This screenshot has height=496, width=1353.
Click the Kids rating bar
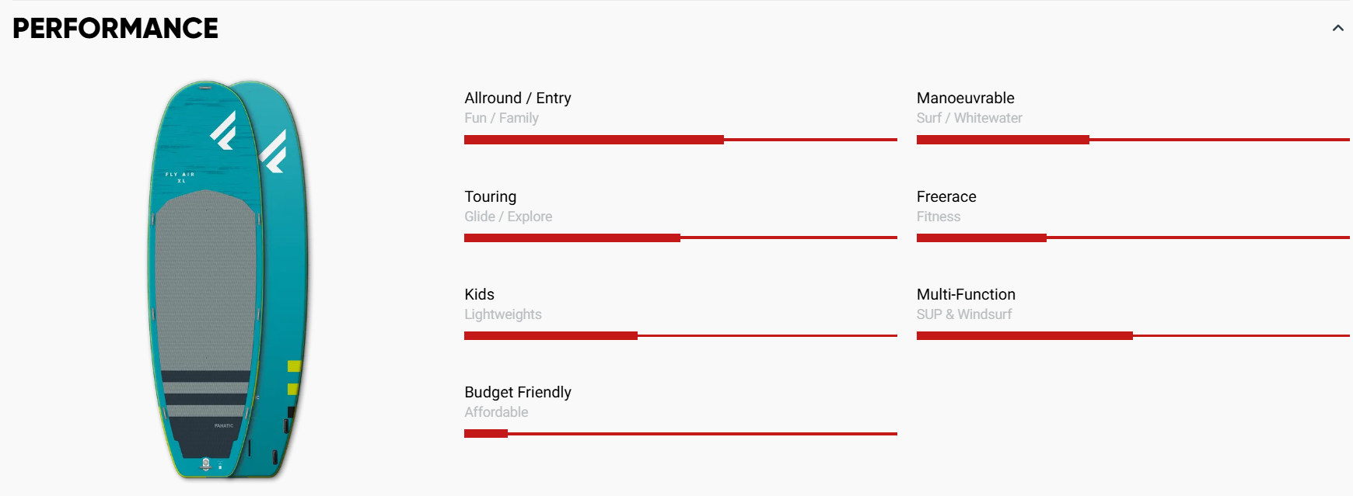pyautogui.click(x=680, y=335)
